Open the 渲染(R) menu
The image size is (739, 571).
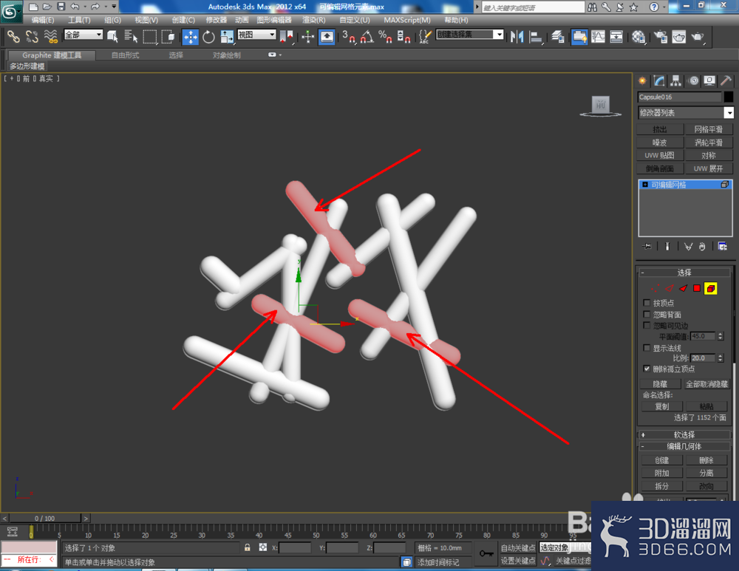click(x=313, y=20)
